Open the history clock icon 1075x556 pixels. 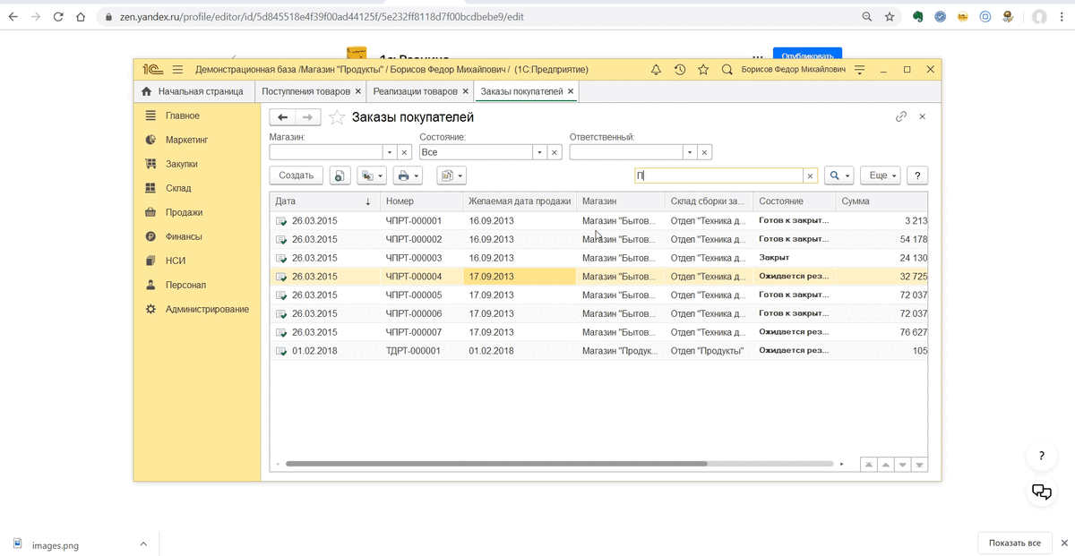pos(680,70)
